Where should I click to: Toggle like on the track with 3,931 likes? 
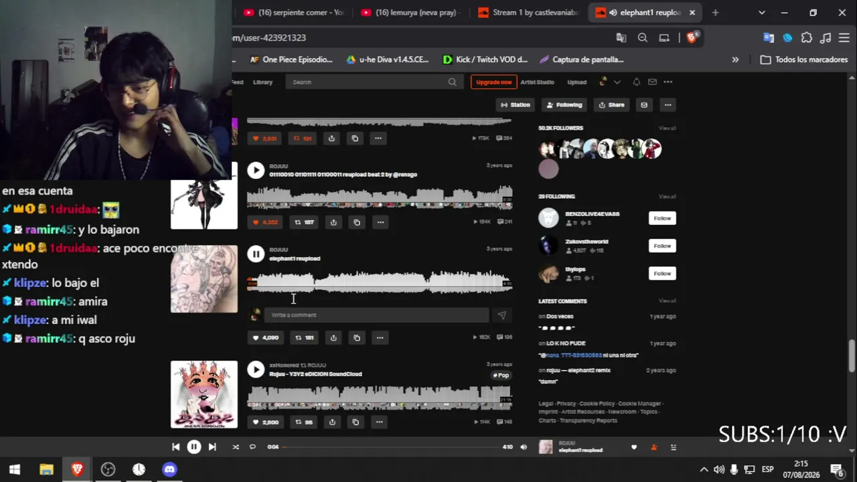coord(265,139)
